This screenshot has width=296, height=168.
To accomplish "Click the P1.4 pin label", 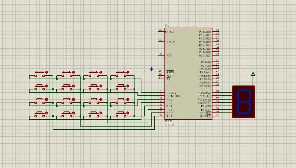I will (169, 106).
